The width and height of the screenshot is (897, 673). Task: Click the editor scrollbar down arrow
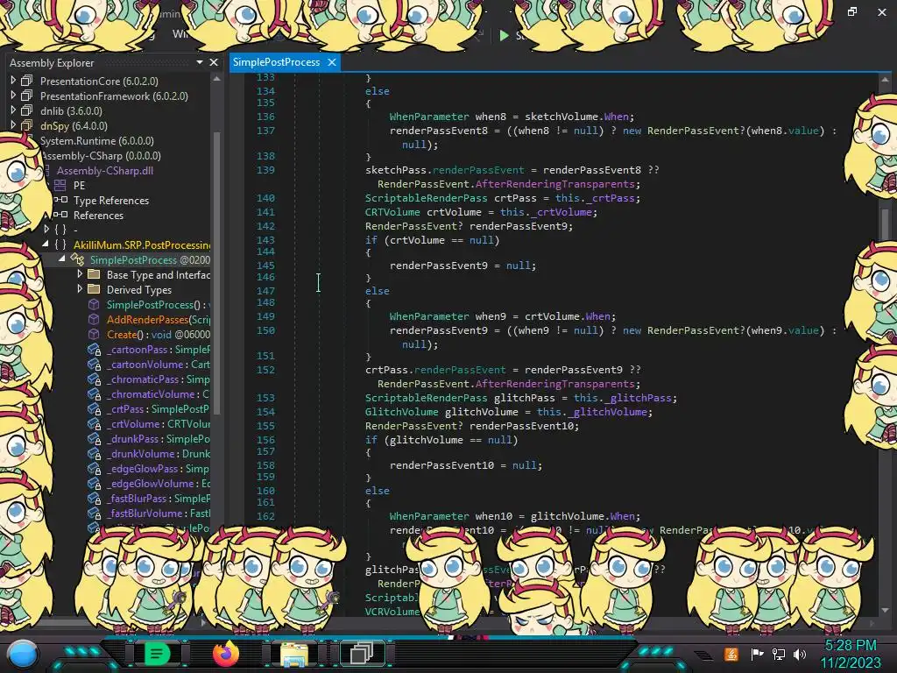click(x=885, y=610)
